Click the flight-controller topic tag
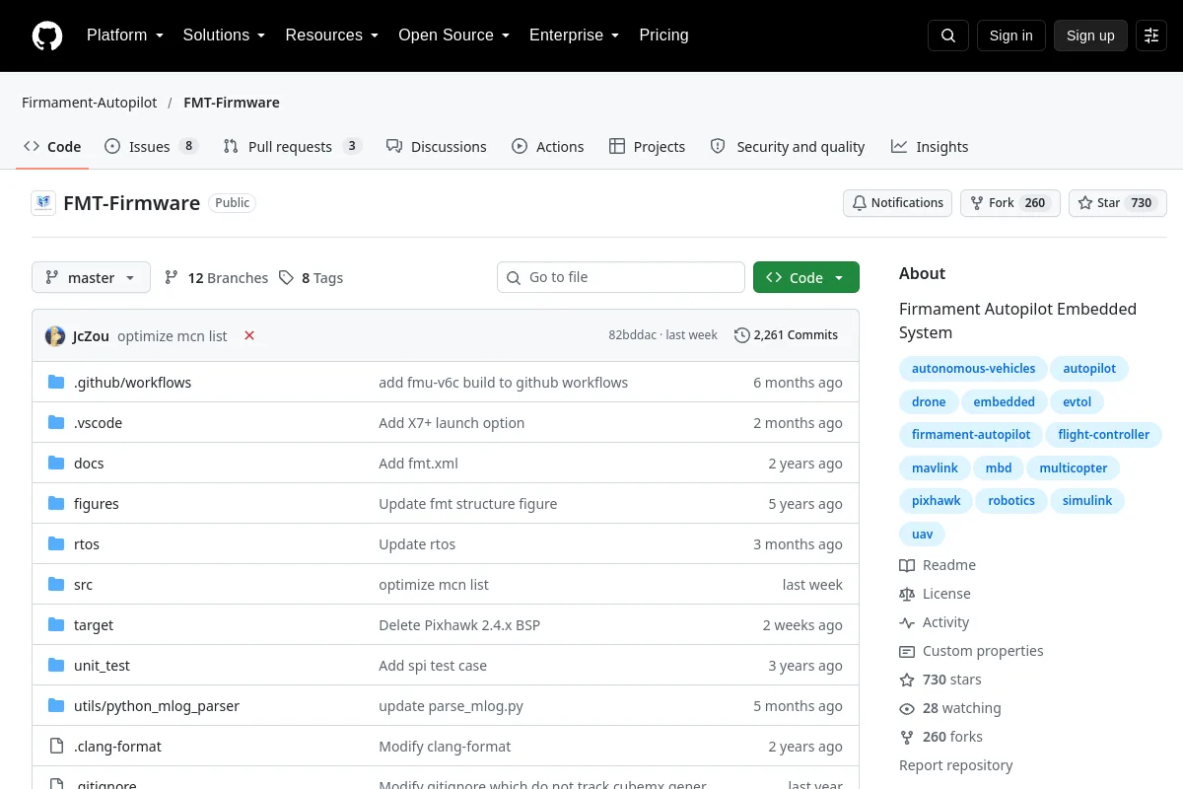Screen dimensions: 1183x789 point(1104,435)
